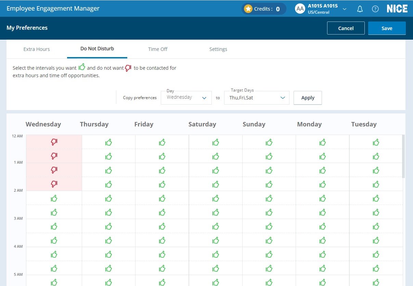Click Wednesday 12 AM thumbs-down icon
The height and width of the screenshot is (286, 413).
point(54,142)
